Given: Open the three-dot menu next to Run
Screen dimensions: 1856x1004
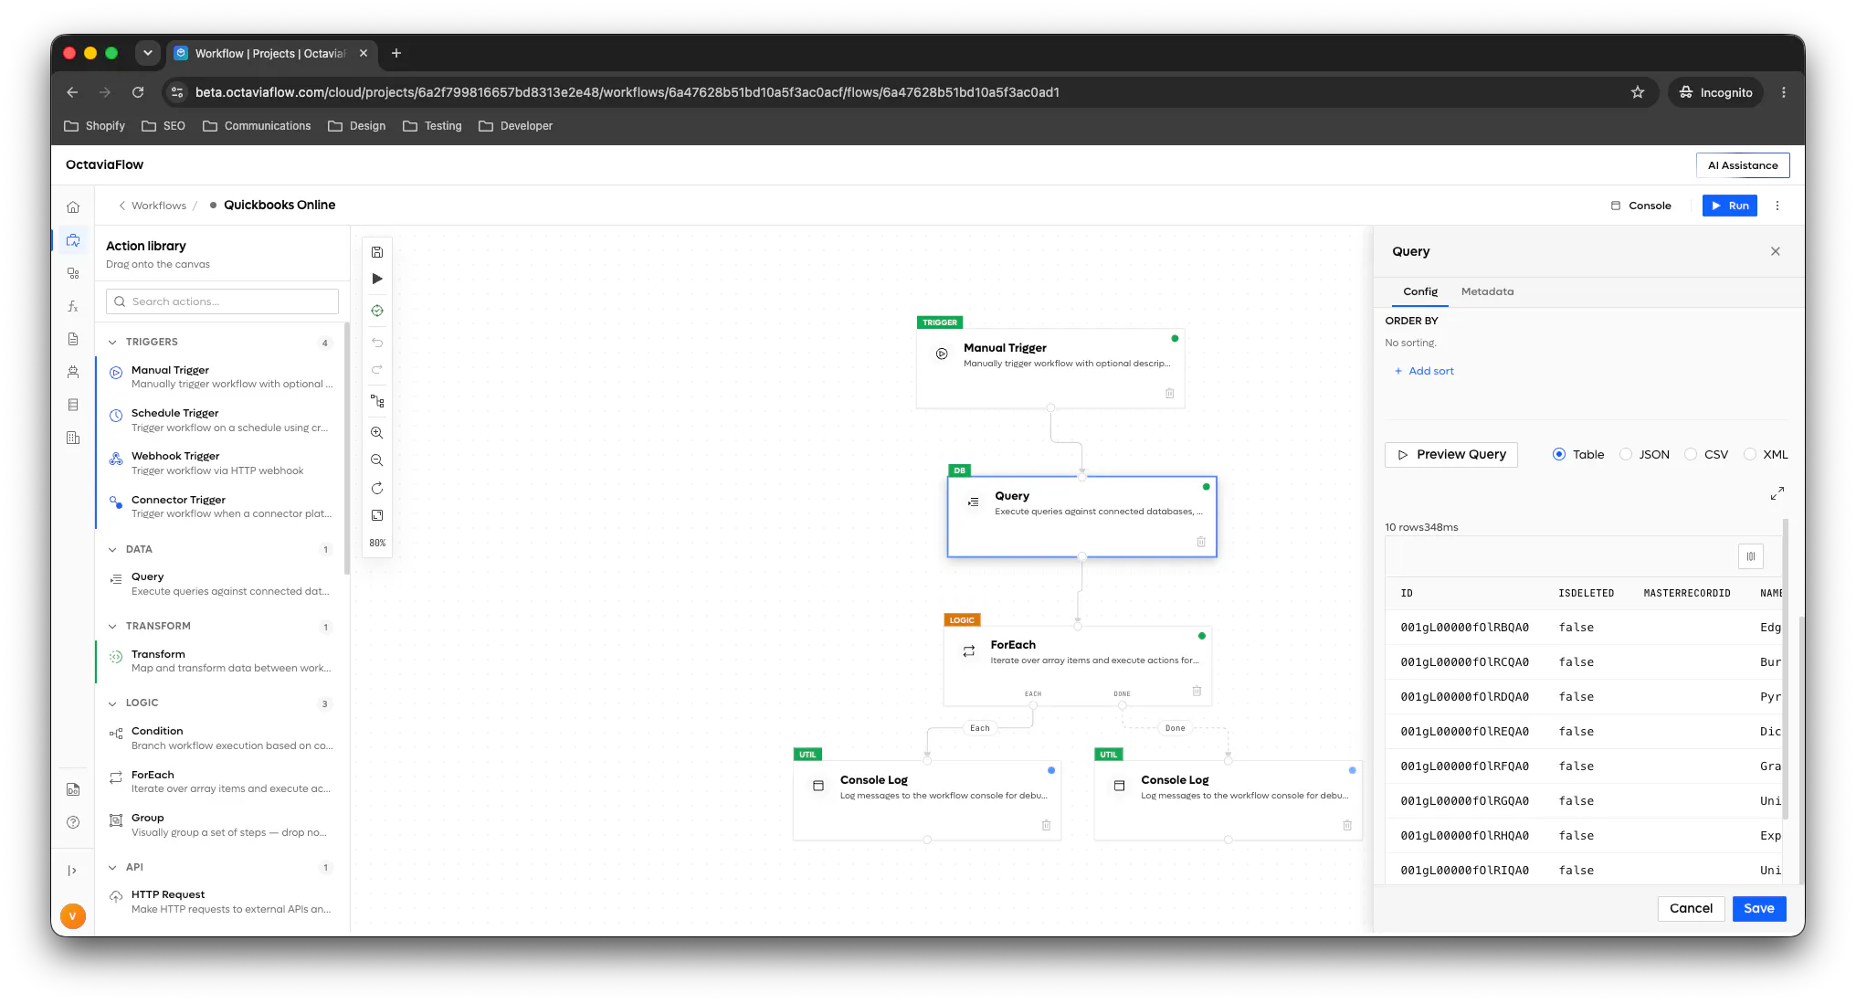Looking at the screenshot, I should click(x=1777, y=206).
